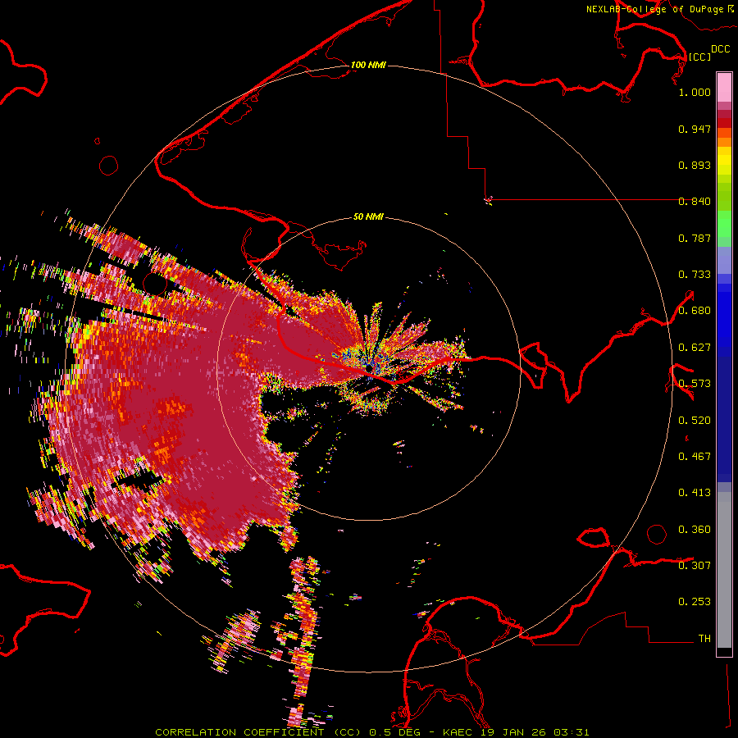Viewport: 738px width, 738px height.
Task: Select the 50 NMI range ring label
Action: 368,216
